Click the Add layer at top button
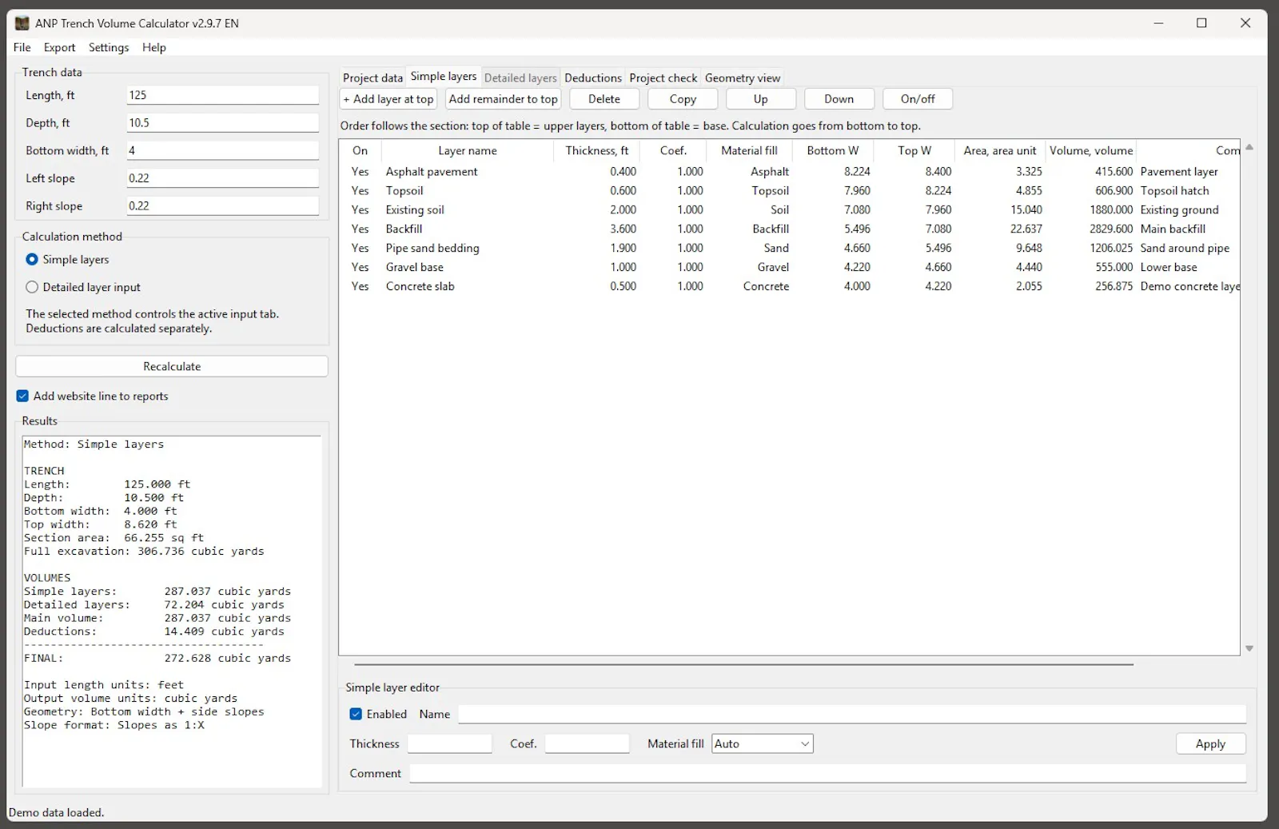1279x829 pixels. click(x=388, y=99)
